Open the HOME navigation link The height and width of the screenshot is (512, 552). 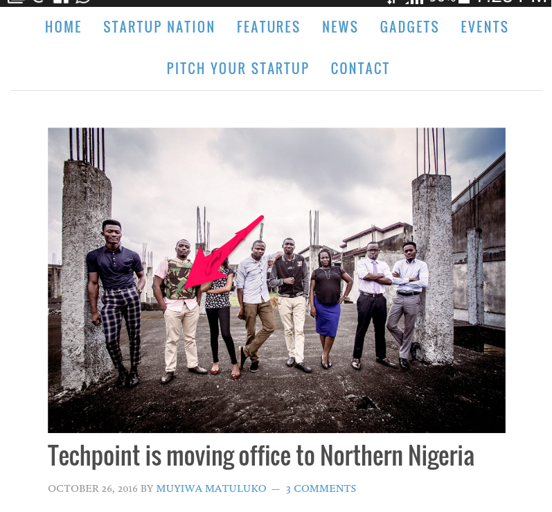coord(63,27)
